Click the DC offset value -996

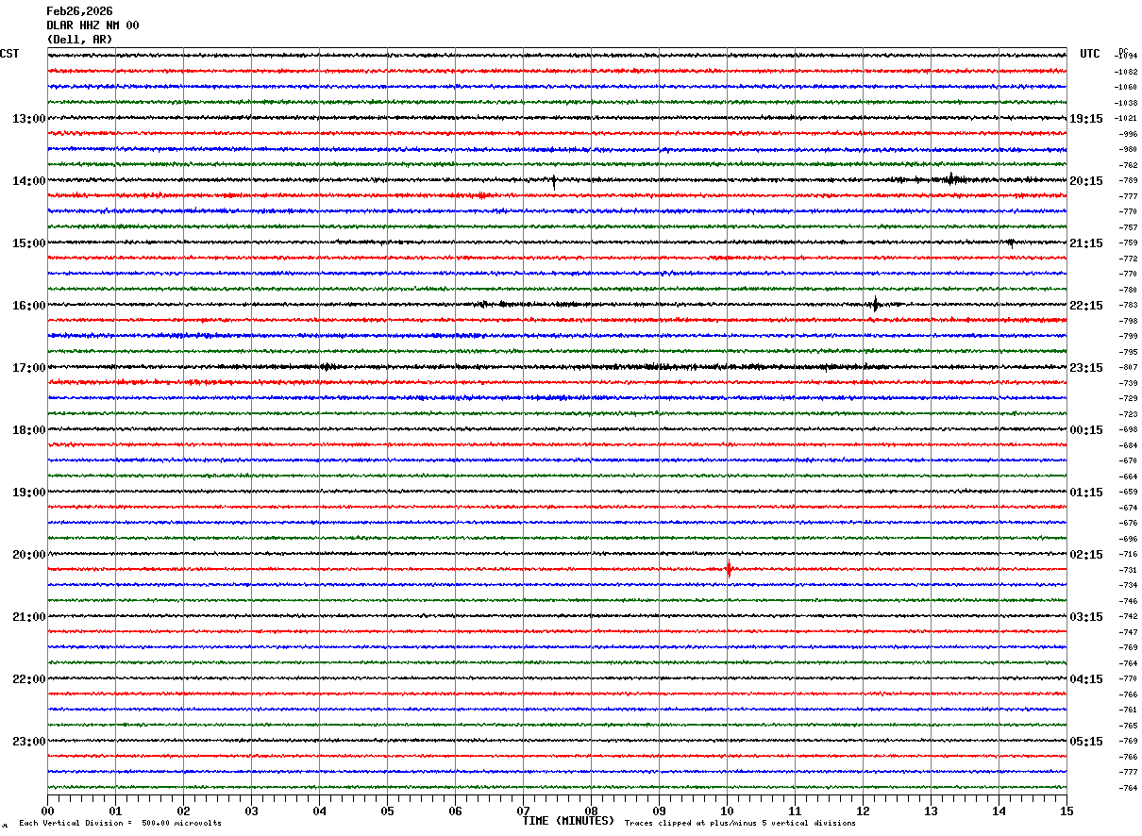[x=1128, y=134]
